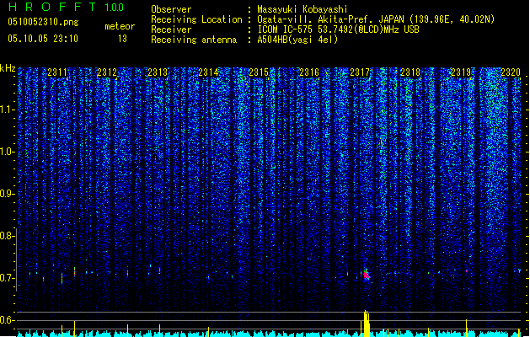Click the Ogata-vill. Akita-Pref. JAPAN location text
The image size is (530, 337).
(x=376, y=19)
